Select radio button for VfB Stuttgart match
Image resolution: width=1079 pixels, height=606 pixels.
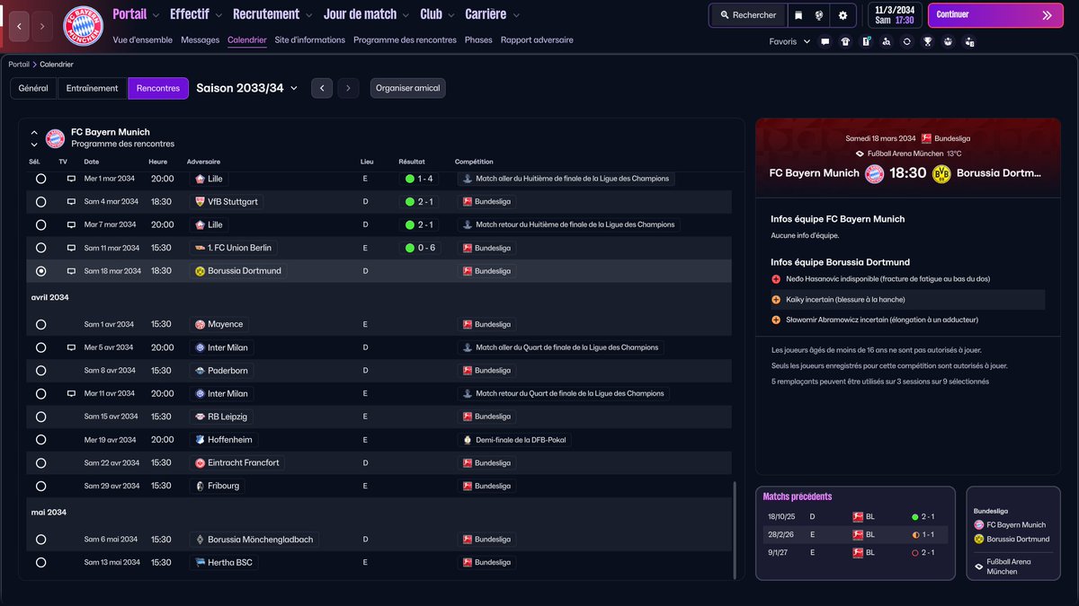click(x=40, y=202)
